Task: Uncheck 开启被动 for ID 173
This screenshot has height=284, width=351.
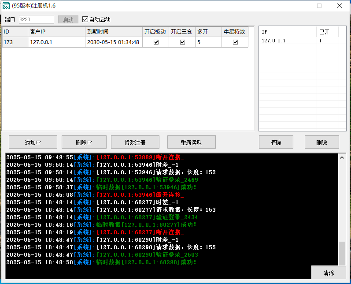Action: (156, 42)
